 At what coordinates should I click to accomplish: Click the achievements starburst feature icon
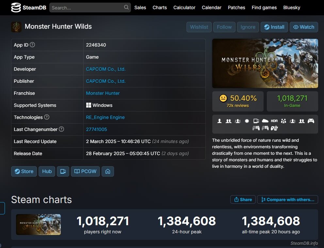click(x=247, y=121)
